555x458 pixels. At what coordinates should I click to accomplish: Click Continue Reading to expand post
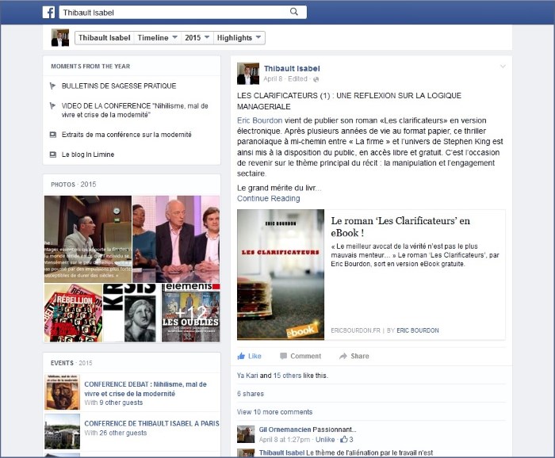(x=268, y=198)
